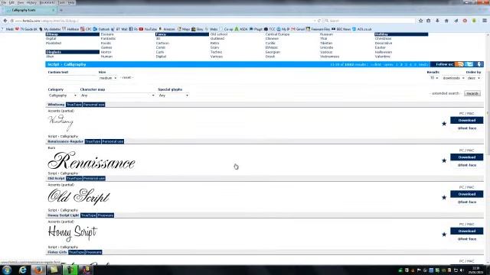490x275 pixels.
Task: Click the red circular extension icon in toolbar
Action: point(465,21)
